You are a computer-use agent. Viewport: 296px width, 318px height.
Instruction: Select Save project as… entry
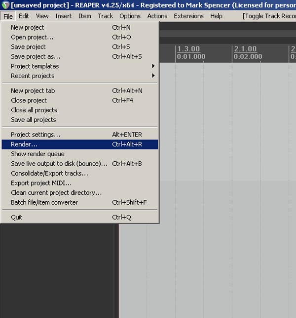(80, 56)
